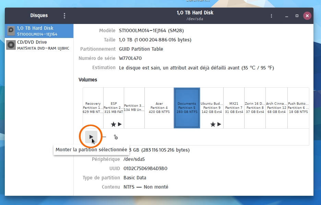Screen dimensions: 321x205
Task: Select the Zorin 16 Partition 8 volume
Action: coord(255,107)
